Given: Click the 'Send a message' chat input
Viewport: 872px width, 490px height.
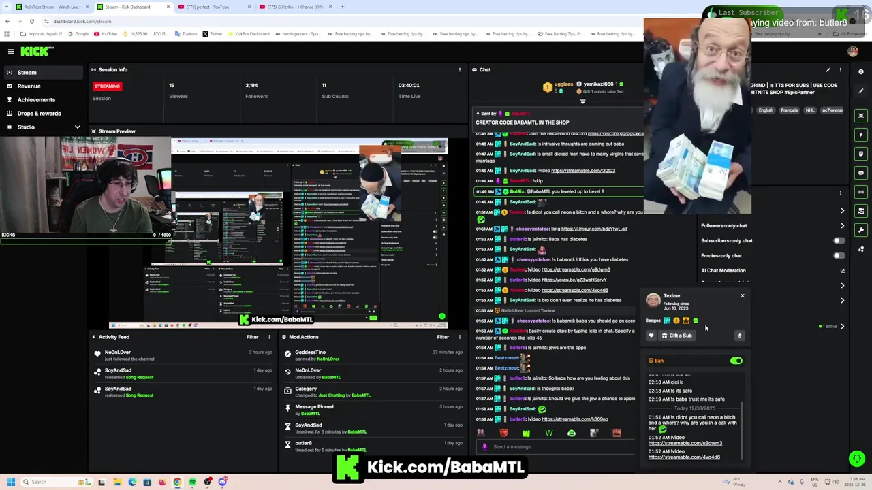Looking at the screenshot, I should pyautogui.click(x=552, y=447).
